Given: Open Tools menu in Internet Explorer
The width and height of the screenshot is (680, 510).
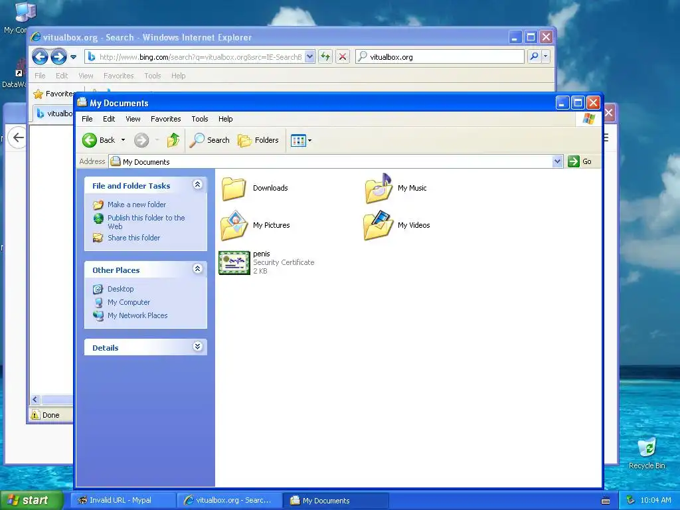Looking at the screenshot, I should [152, 76].
